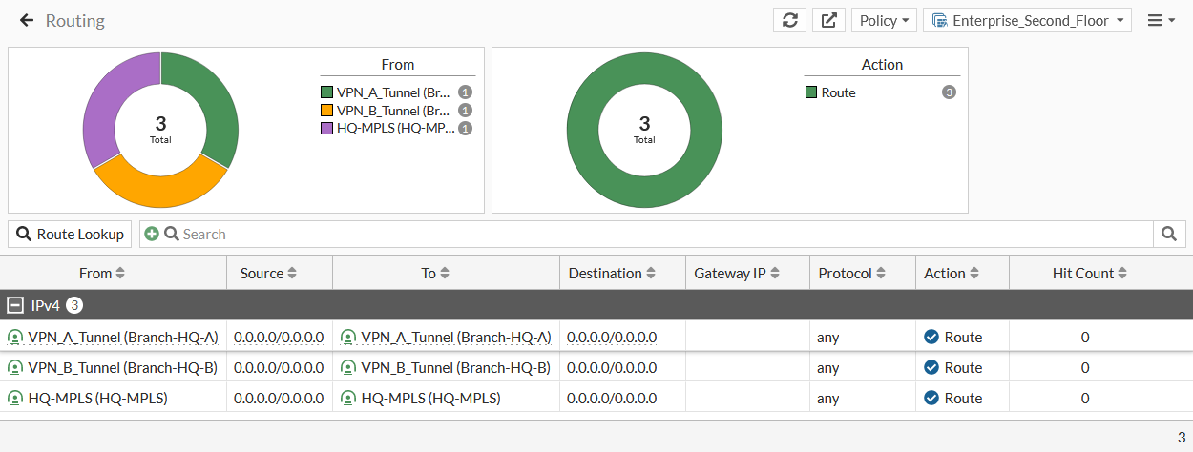Click the VPN_A_Tunnel interface icon in From column

coord(15,337)
